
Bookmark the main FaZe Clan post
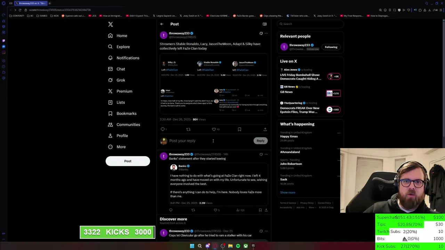240,129
